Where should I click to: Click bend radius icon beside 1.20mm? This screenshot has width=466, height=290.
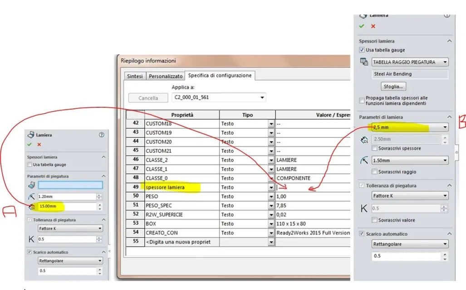click(31, 197)
